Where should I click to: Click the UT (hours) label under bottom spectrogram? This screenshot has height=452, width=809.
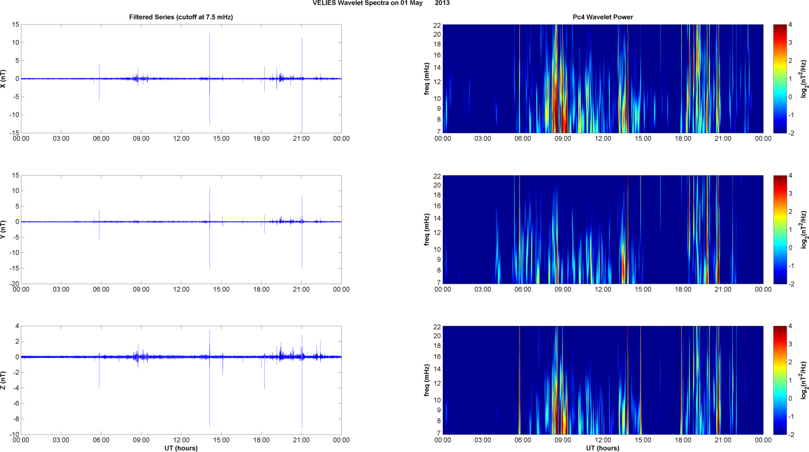point(602,448)
